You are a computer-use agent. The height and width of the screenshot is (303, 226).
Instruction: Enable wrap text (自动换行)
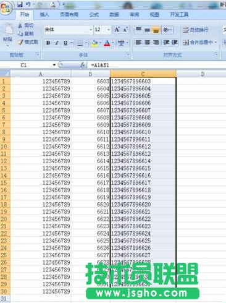(195, 30)
